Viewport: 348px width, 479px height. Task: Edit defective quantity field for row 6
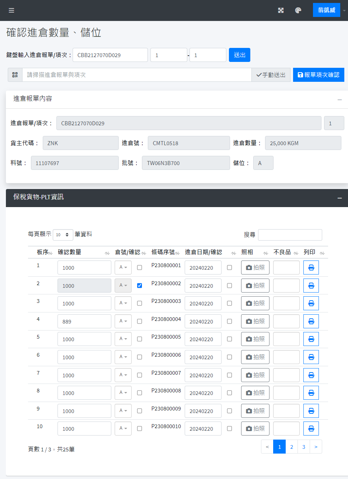coord(286,357)
